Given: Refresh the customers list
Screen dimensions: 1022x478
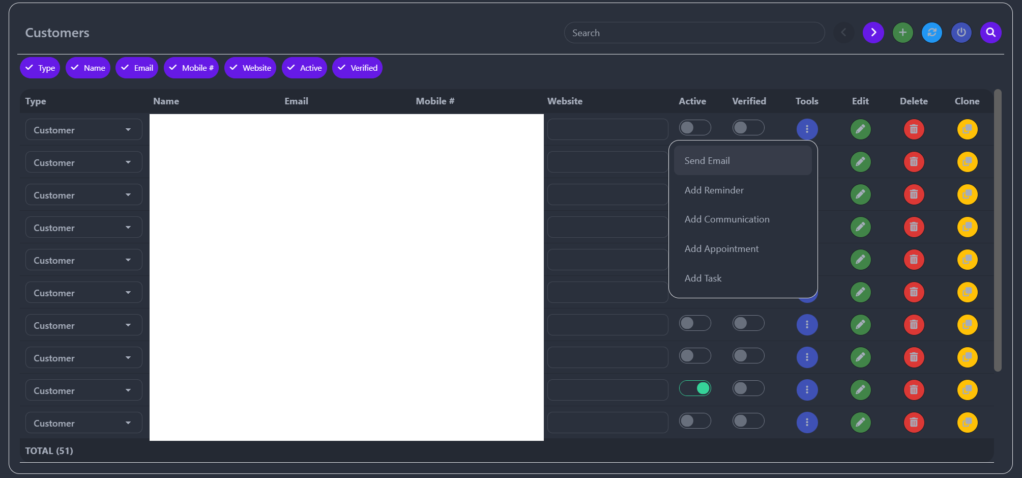Looking at the screenshot, I should click(x=931, y=33).
